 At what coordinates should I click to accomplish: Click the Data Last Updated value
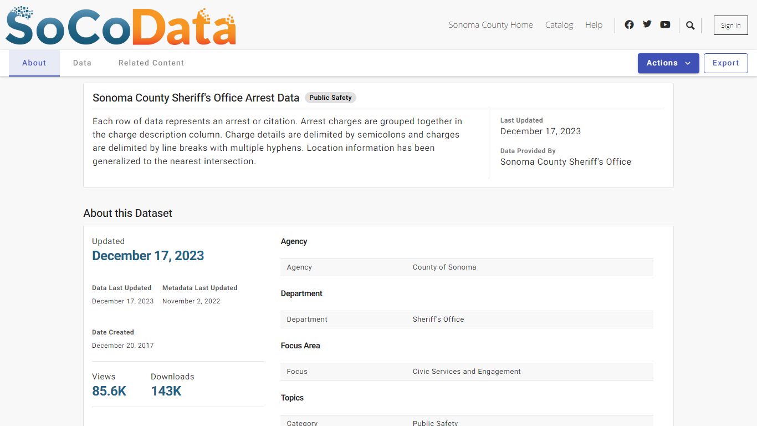coord(122,301)
